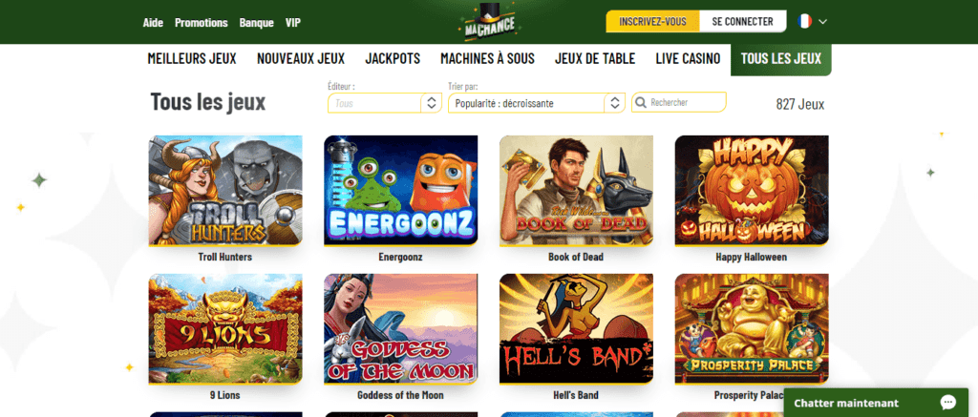Click the MaChance top hat logo
The width and height of the screenshot is (978, 417).
pos(488,20)
